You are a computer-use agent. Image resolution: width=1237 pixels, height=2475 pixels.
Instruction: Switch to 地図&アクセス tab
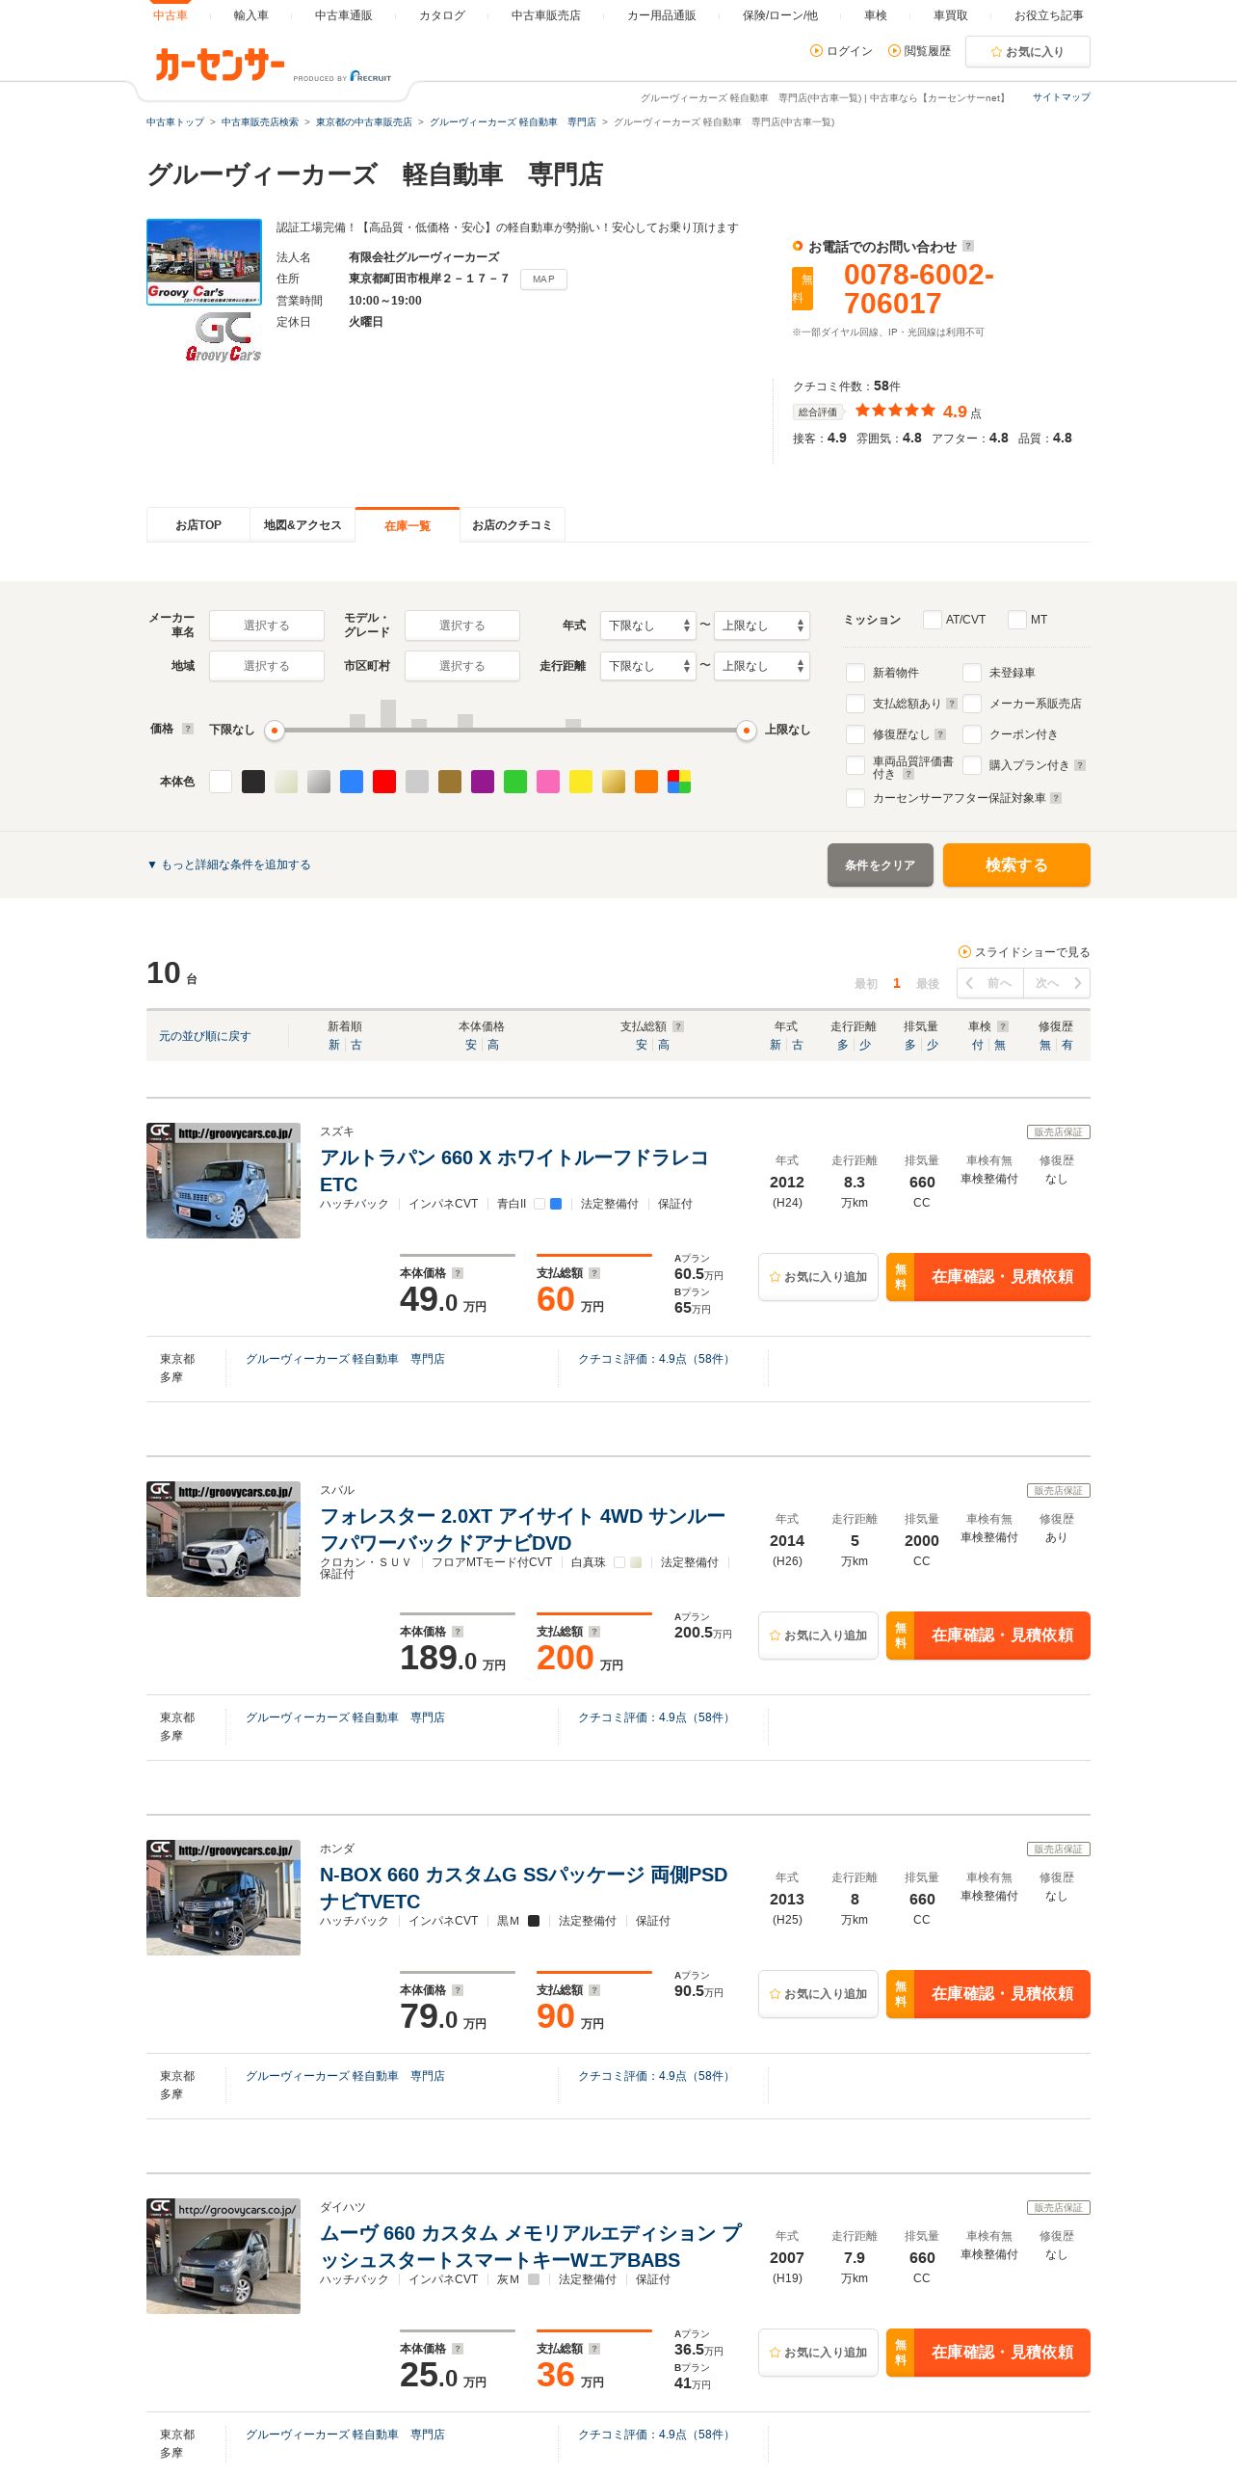pos(303,525)
